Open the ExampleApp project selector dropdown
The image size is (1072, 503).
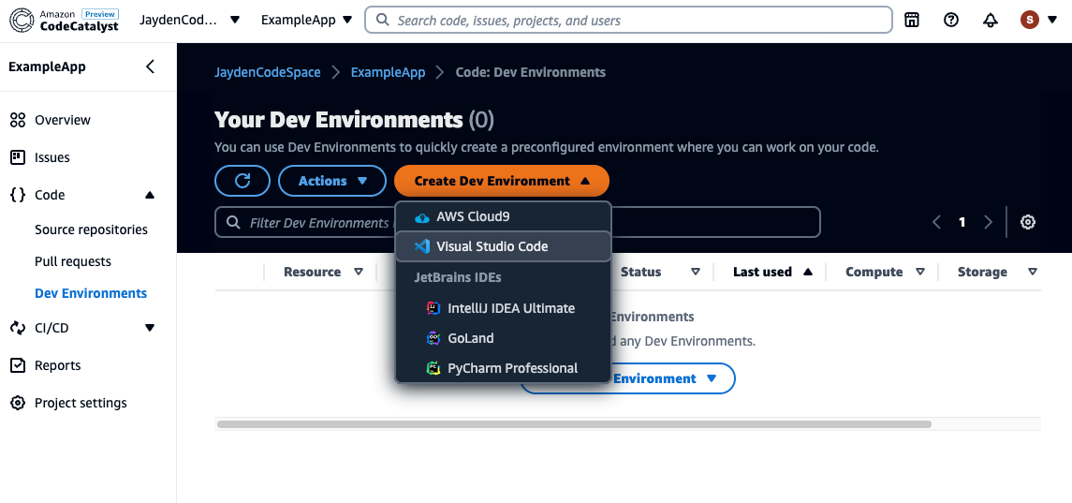[306, 20]
